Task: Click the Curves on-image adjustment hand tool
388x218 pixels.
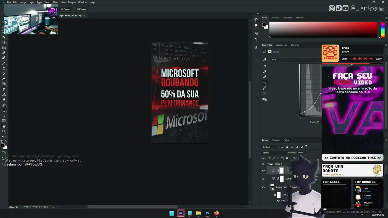Action: [x=265, y=60]
